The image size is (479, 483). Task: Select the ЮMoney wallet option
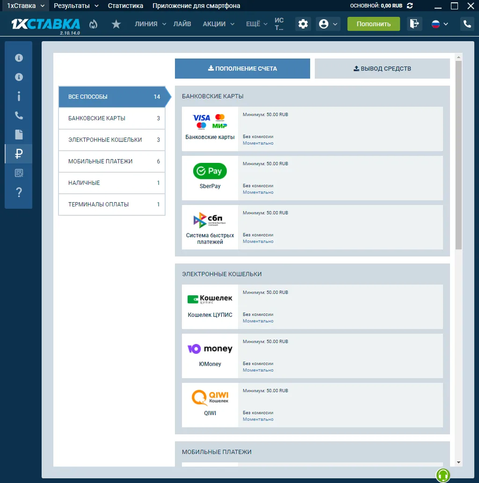coord(210,356)
